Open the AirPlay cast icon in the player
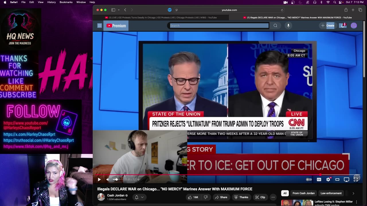This screenshot has height=206, width=367. [x=346, y=179]
